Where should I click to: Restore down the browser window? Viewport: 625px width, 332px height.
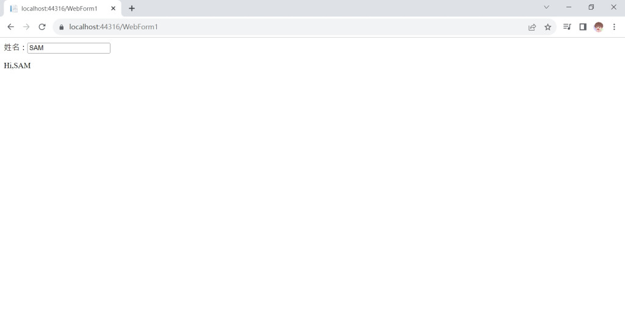click(x=591, y=7)
